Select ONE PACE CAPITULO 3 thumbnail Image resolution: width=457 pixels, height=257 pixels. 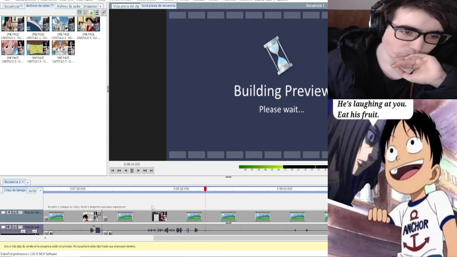[63, 24]
